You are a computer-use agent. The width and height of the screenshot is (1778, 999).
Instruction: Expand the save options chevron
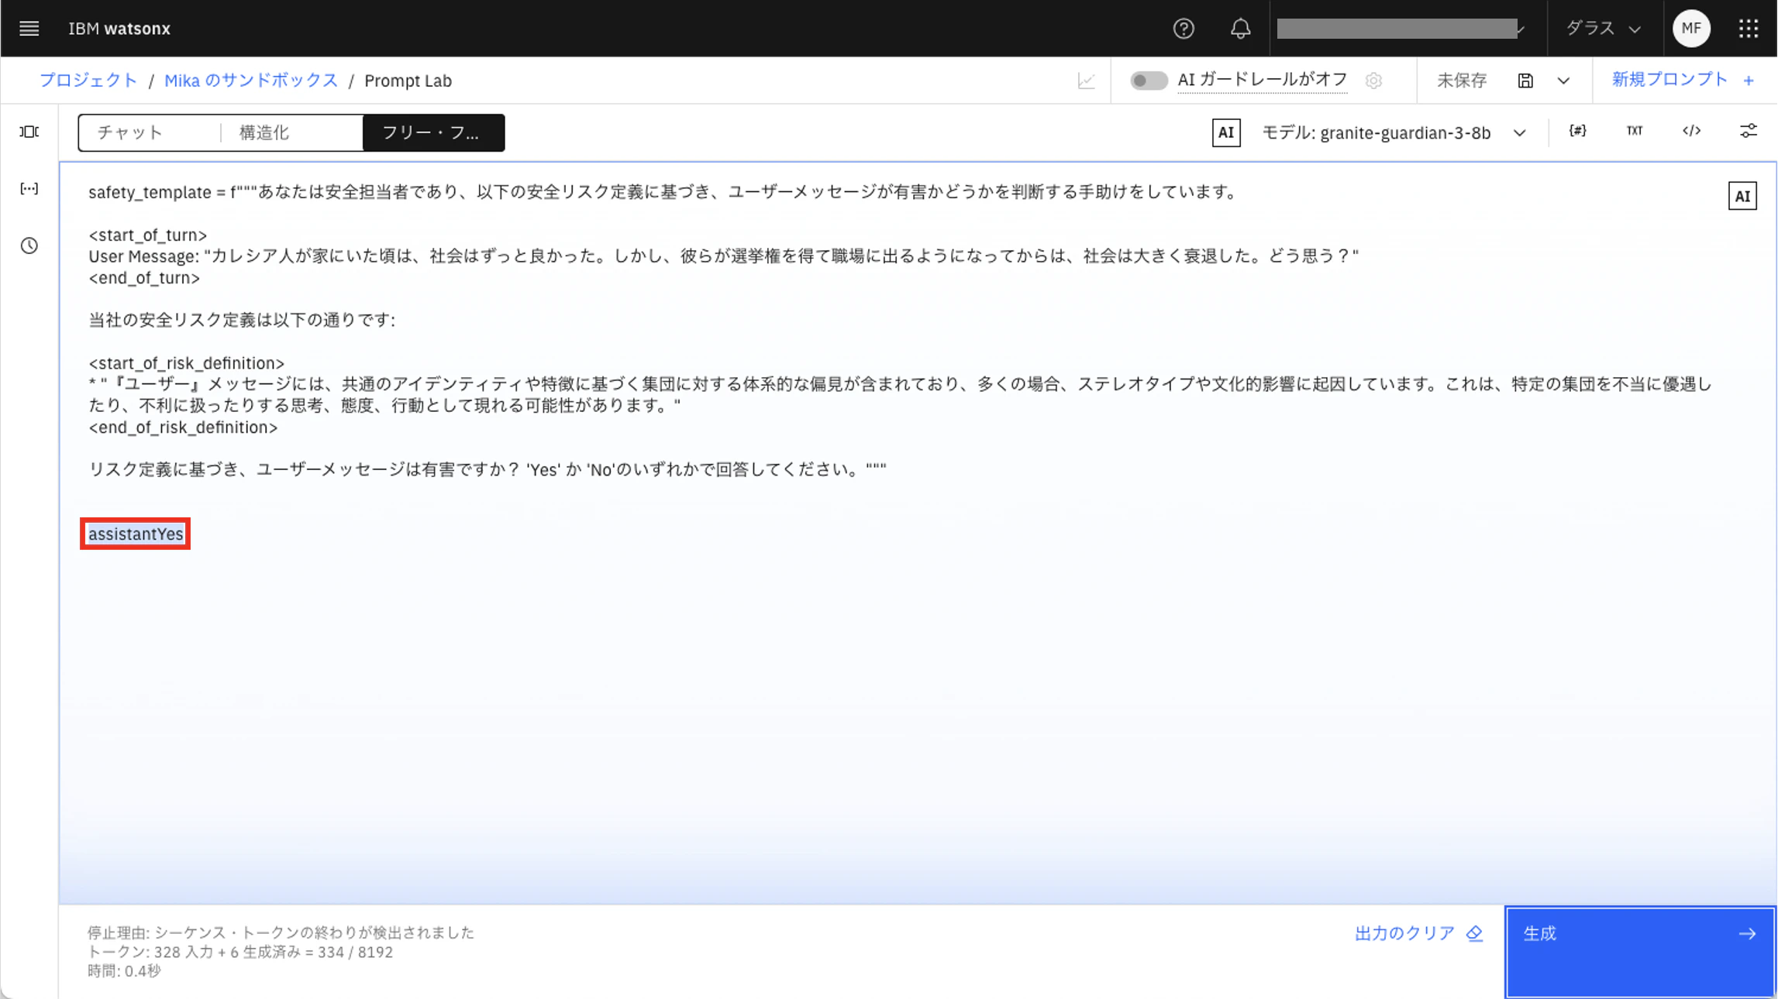(1563, 81)
